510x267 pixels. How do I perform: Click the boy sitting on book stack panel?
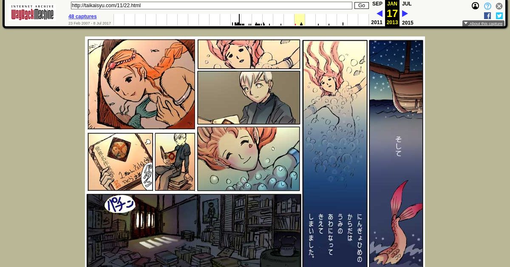[x=175, y=162]
